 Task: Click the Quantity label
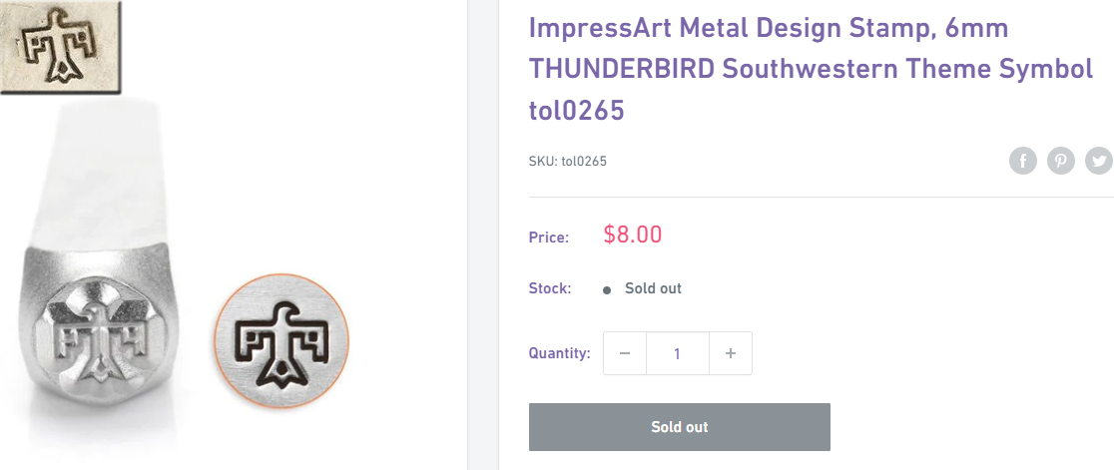click(560, 353)
